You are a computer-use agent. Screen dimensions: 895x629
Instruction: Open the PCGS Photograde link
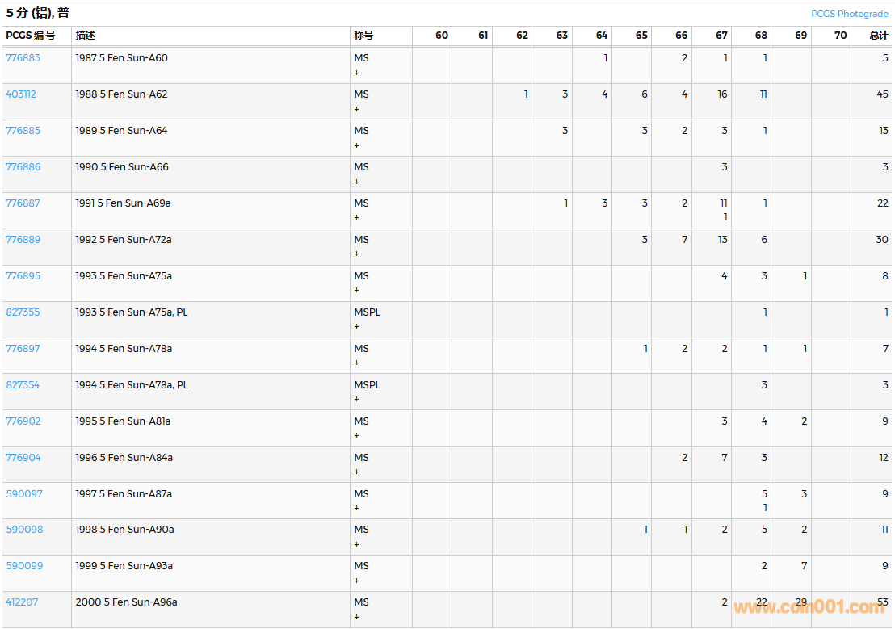coord(849,14)
